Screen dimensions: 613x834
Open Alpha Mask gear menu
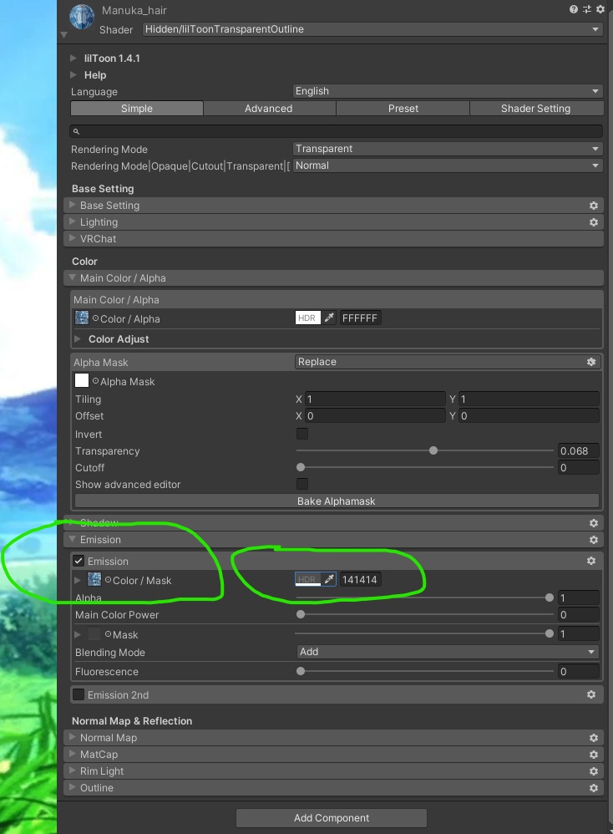click(591, 362)
